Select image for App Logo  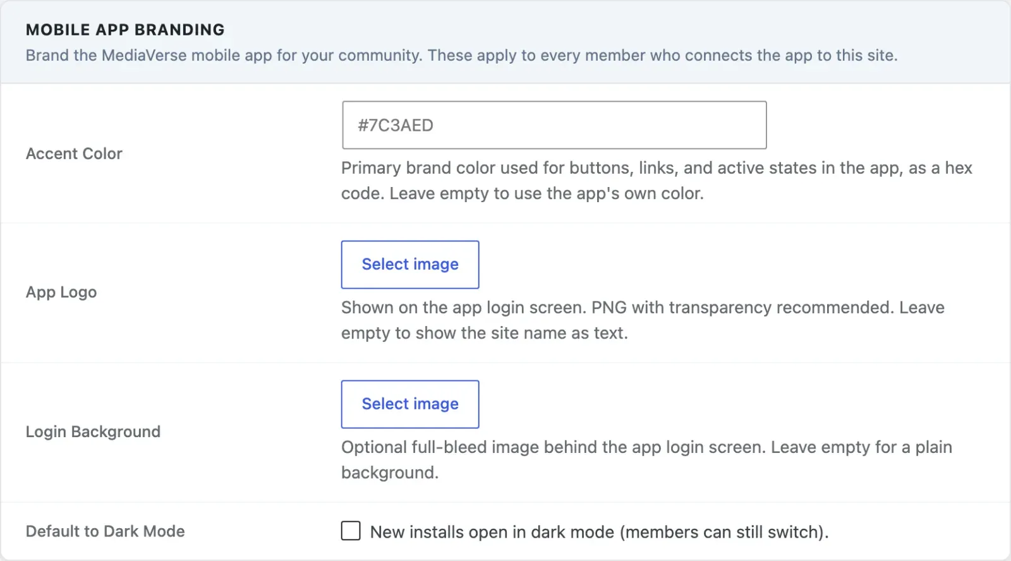point(410,264)
